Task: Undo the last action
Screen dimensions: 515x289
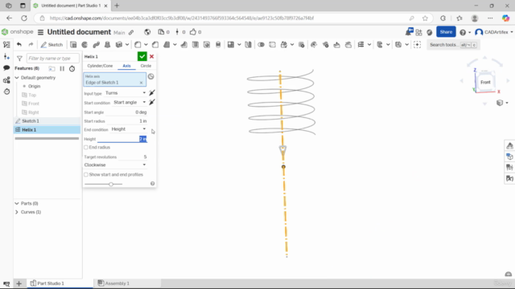Action: pyautogui.click(x=19, y=45)
